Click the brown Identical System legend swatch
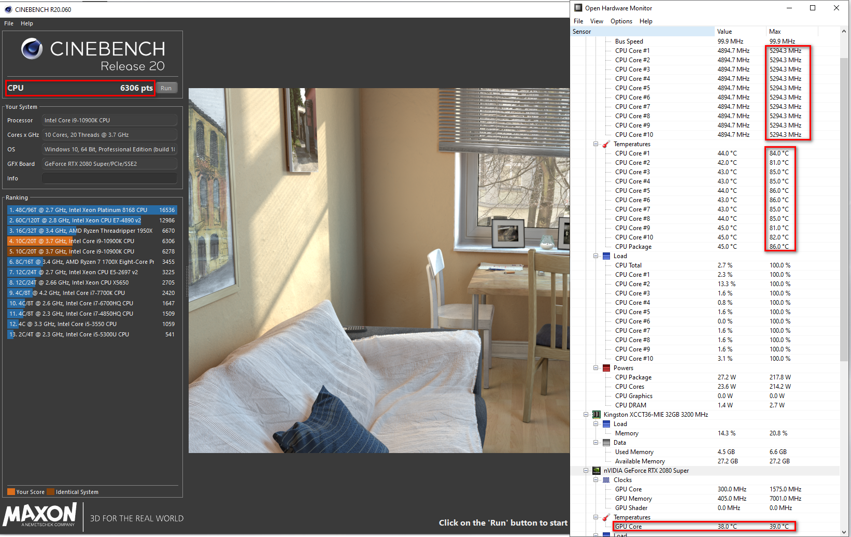This screenshot has height=537, width=851. [50, 492]
